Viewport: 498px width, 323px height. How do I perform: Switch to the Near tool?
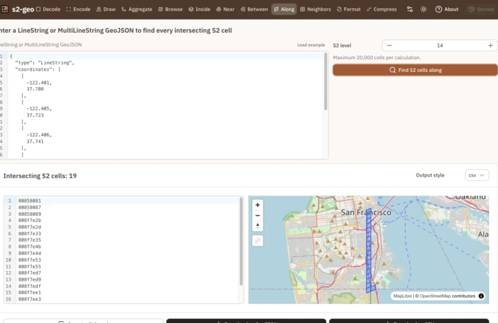[225, 9]
